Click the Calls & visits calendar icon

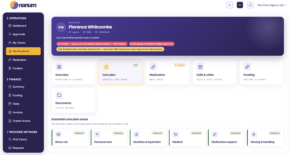200,67
